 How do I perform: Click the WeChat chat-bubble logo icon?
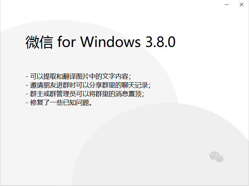click(x=216, y=157)
